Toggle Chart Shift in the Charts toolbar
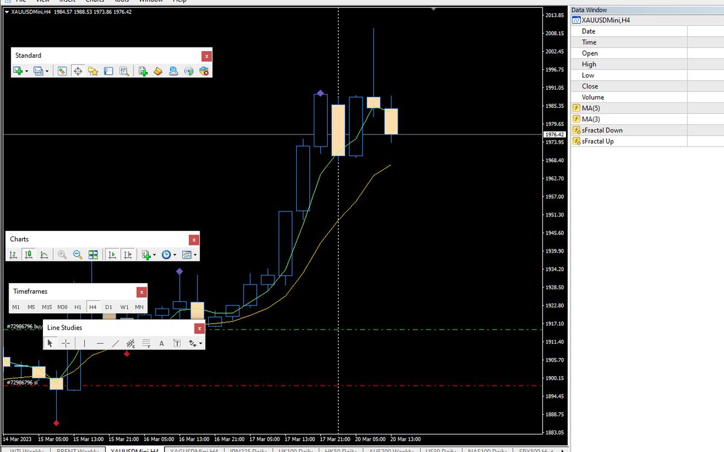Image resolution: width=724 pixels, height=452 pixels. [127, 254]
